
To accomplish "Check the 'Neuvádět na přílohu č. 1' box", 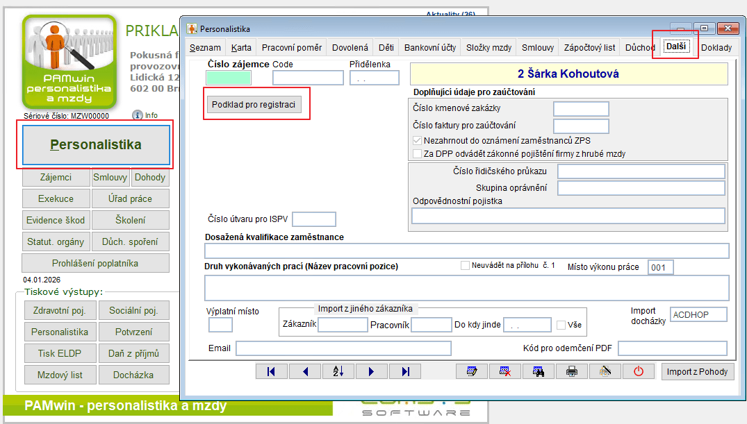I will click(466, 266).
